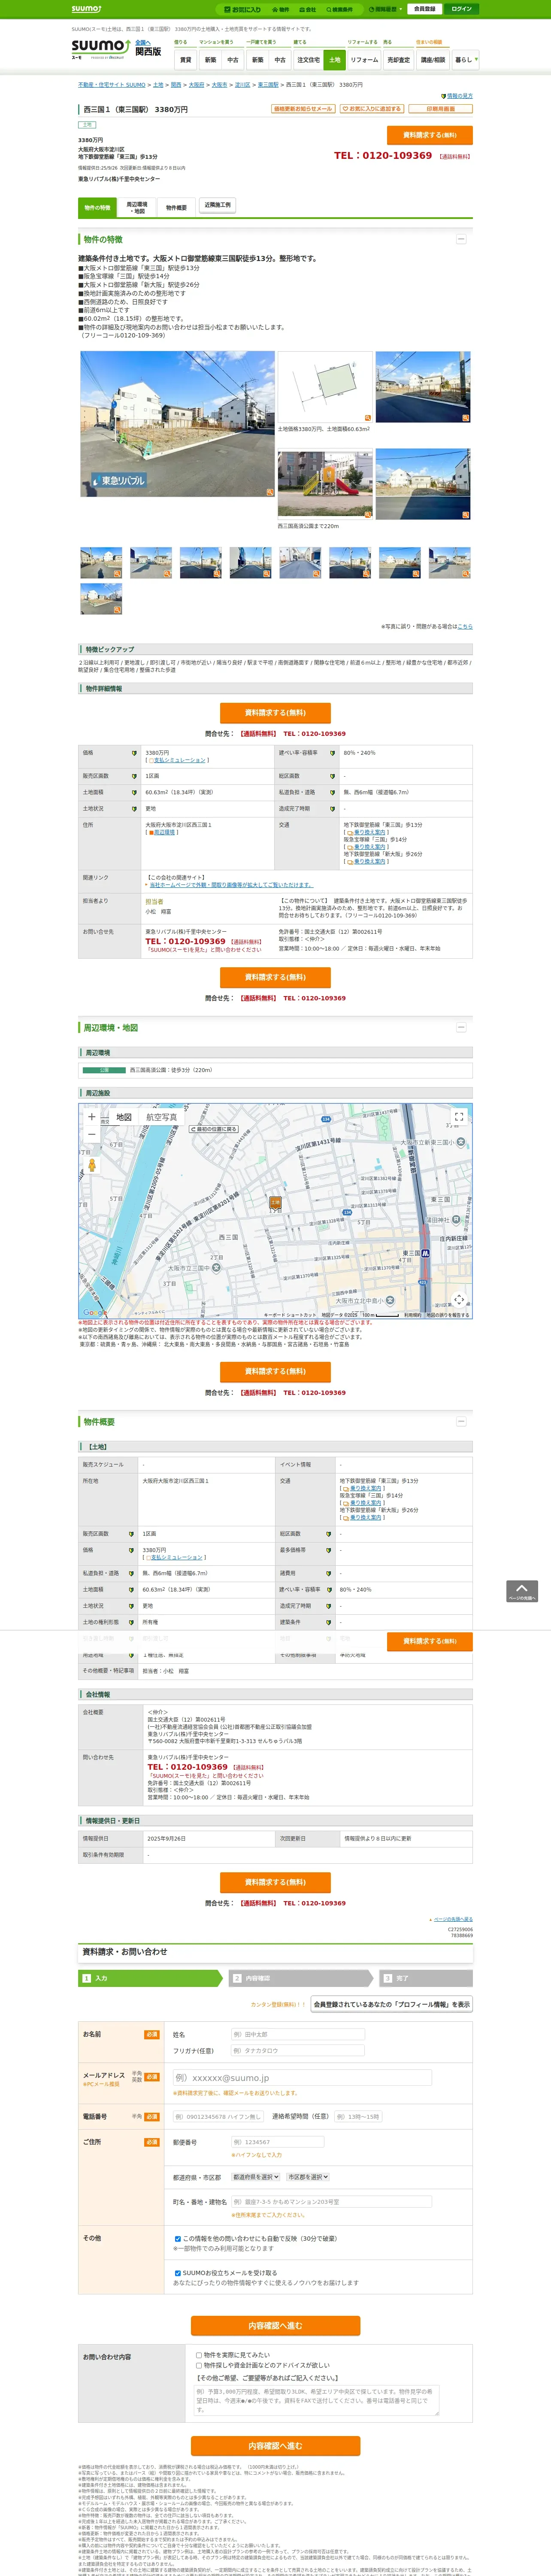Zoom out on the map
This screenshot has height=2576, width=551.
click(92, 1135)
